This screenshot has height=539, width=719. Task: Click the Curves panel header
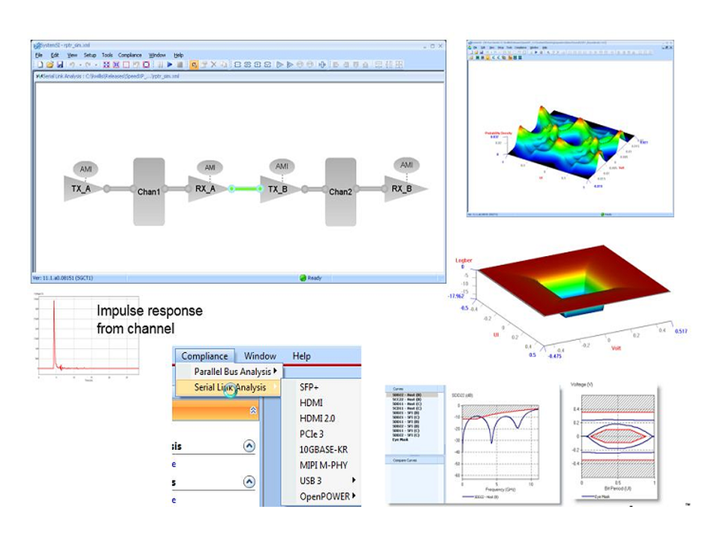[414, 389]
